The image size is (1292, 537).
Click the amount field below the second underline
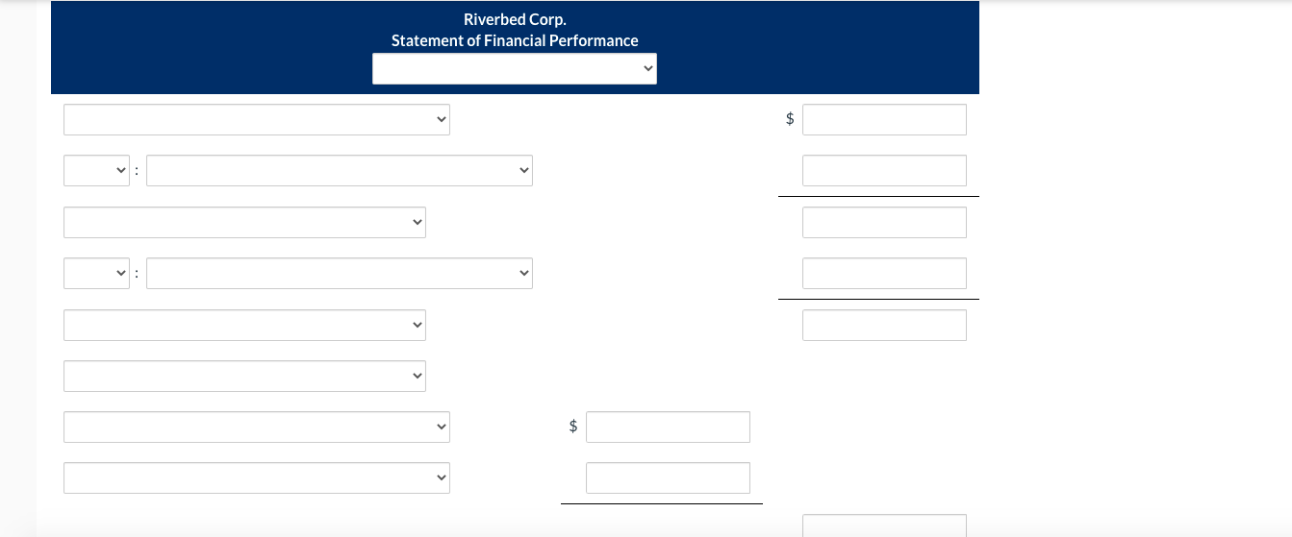[x=884, y=325]
